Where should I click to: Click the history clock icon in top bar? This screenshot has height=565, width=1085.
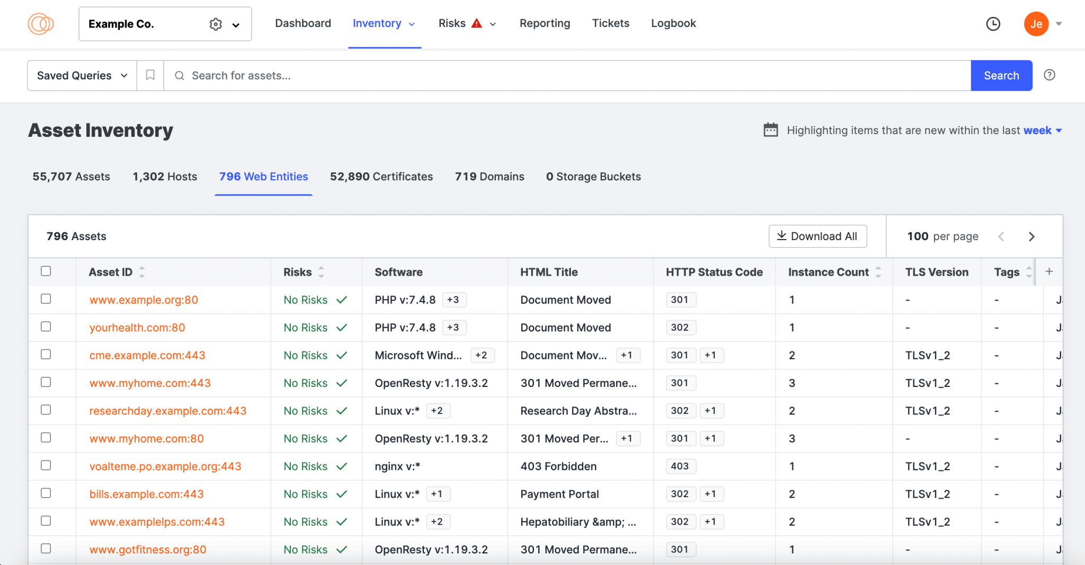tap(993, 24)
